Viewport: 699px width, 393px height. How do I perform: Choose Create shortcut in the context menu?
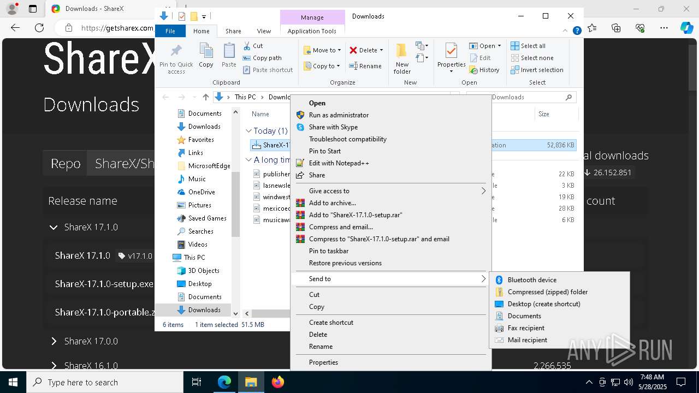[391, 323]
